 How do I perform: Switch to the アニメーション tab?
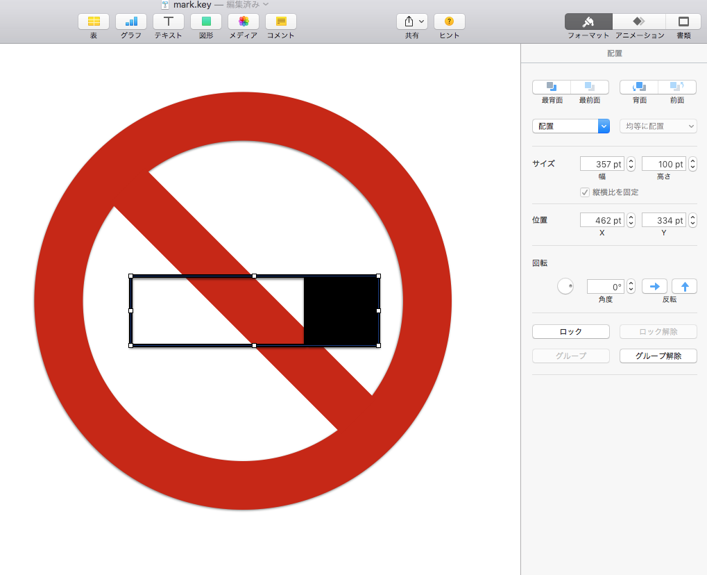pyautogui.click(x=639, y=22)
